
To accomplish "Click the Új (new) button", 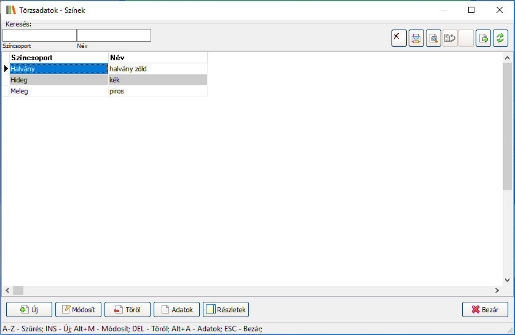I will [x=29, y=310].
